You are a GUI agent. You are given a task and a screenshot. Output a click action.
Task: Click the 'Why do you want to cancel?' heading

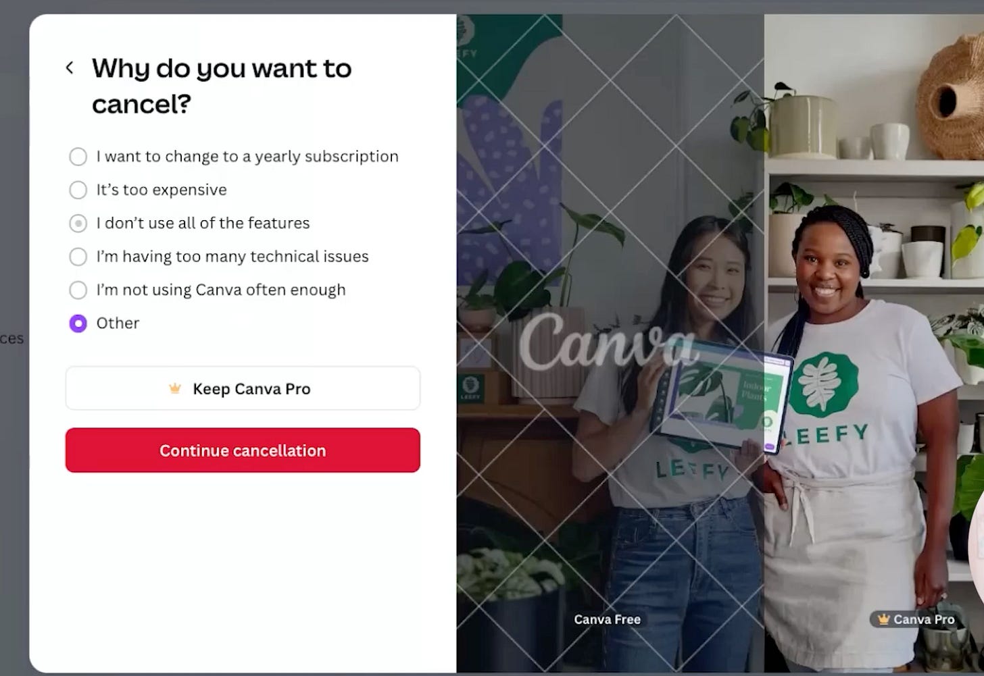coord(222,86)
